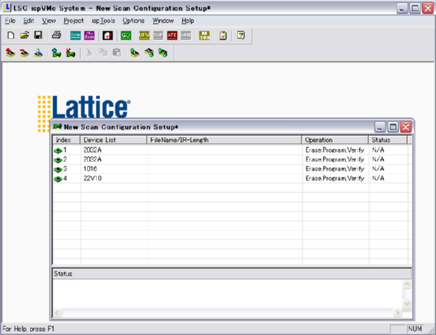Click the status pane scroll left arrow
Image resolution: width=436 pixels, height=335 pixels.
point(57,313)
